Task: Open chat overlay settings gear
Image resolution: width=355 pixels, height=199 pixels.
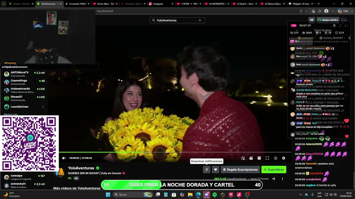Action: (340, 25)
